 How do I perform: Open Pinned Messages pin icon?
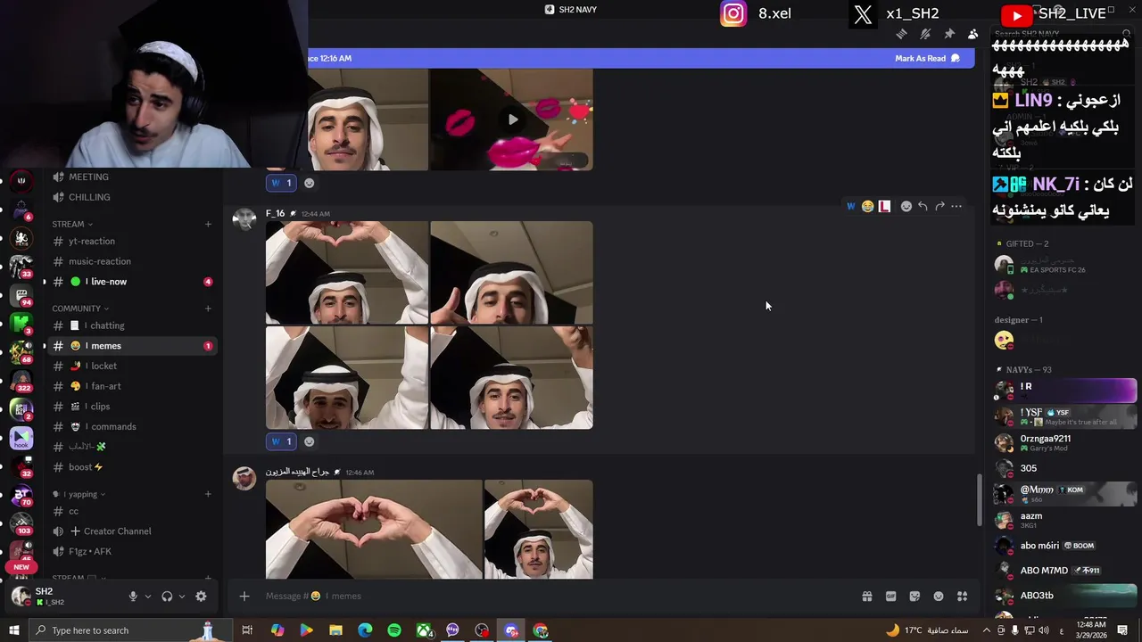(949, 34)
